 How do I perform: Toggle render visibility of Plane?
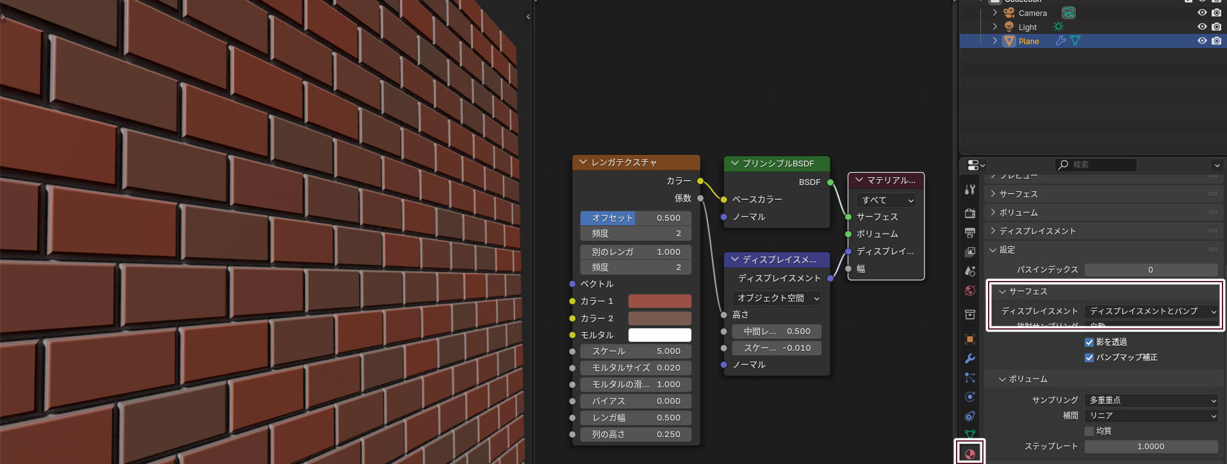(x=1216, y=41)
